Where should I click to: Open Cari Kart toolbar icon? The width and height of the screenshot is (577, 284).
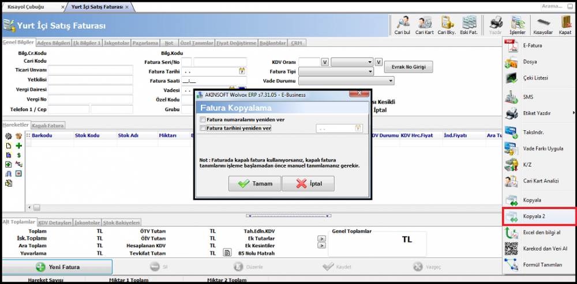(424, 25)
